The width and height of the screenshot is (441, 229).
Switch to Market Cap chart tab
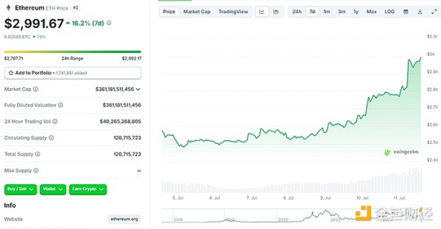[197, 12]
